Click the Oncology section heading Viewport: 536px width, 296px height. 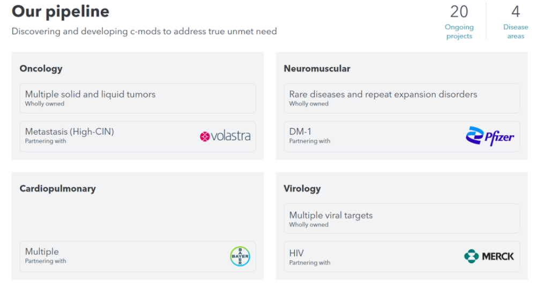click(x=41, y=69)
